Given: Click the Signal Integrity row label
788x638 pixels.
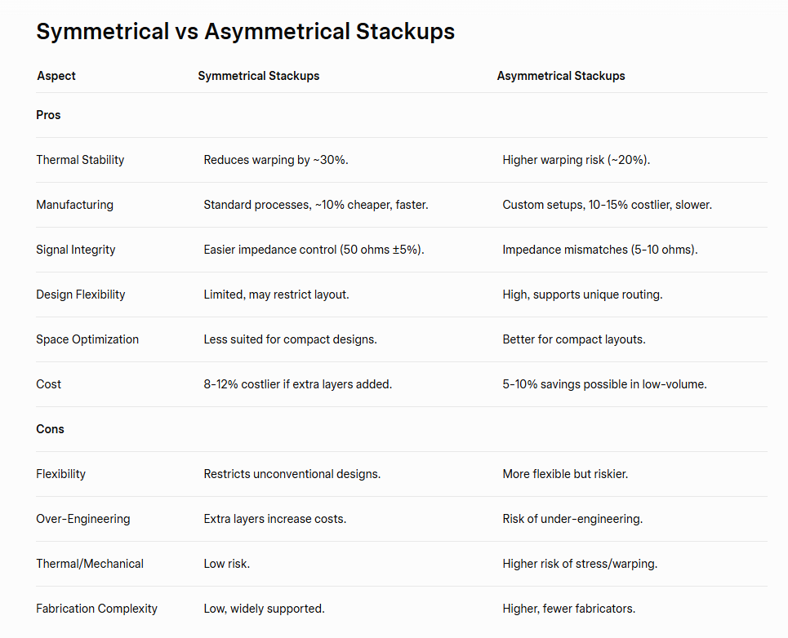Looking at the screenshot, I should click(76, 250).
